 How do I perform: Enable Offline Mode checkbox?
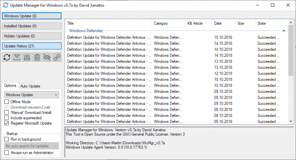[7, 102]
